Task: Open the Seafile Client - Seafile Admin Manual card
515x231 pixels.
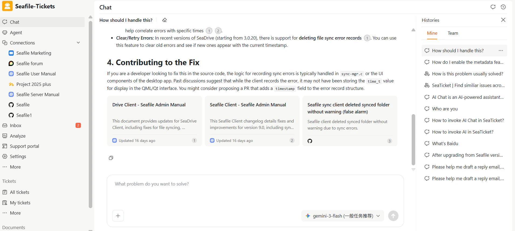Action: tap(252, 121)
